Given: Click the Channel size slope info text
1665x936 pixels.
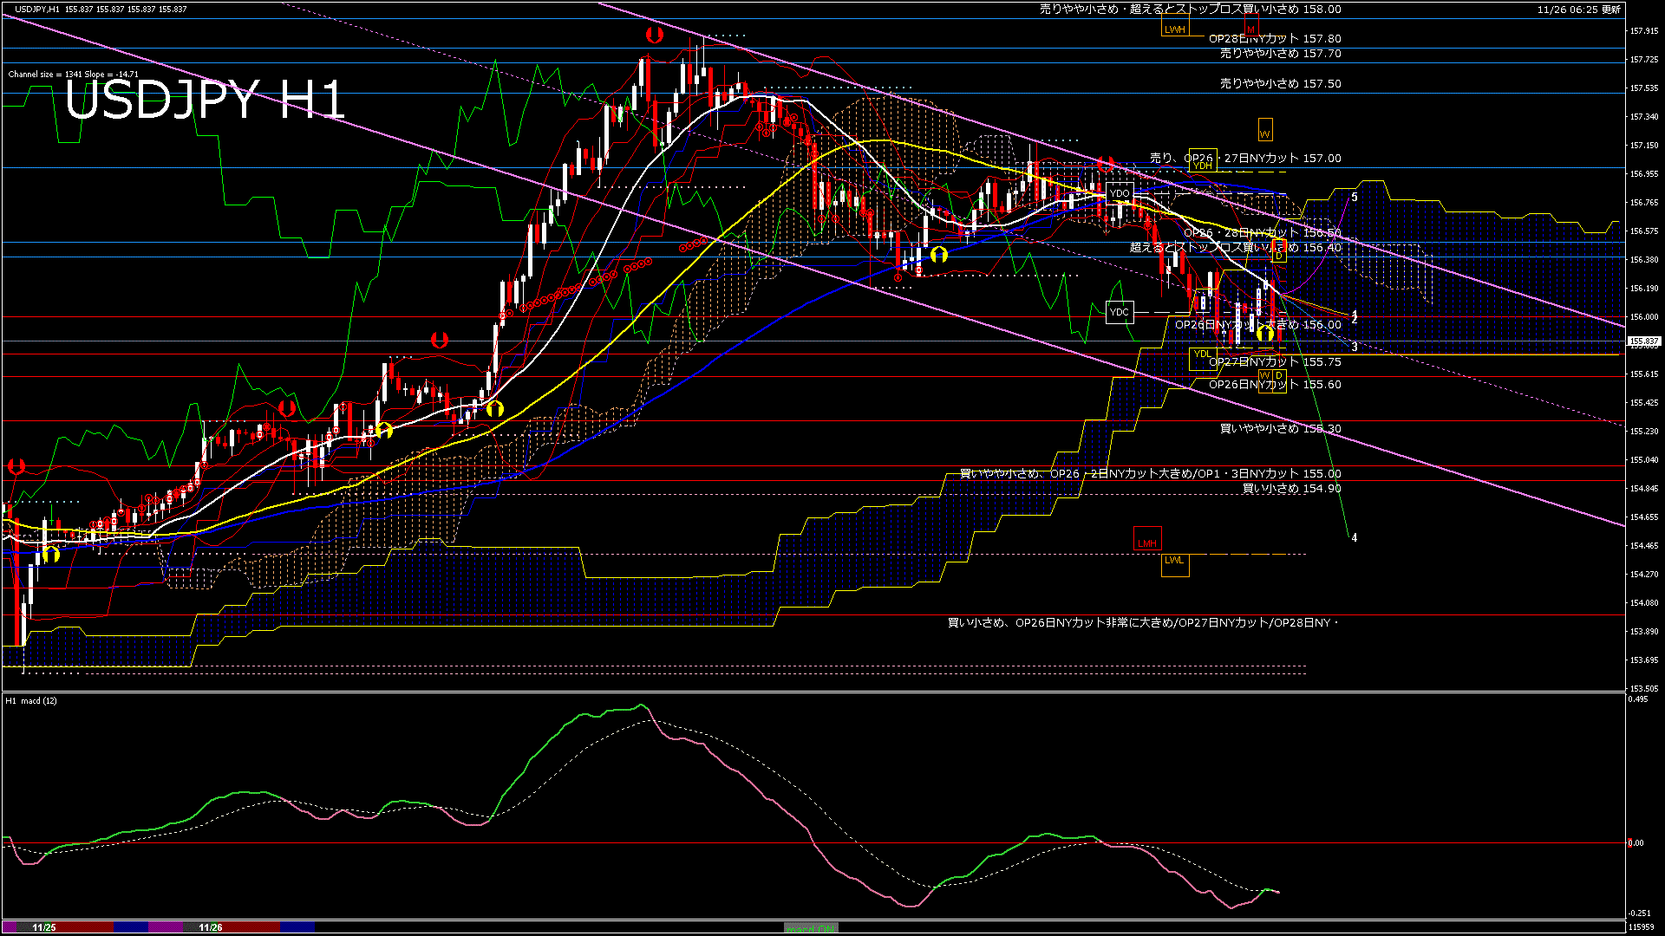Looking at the screenshot, I should click(x=74, y=75).
